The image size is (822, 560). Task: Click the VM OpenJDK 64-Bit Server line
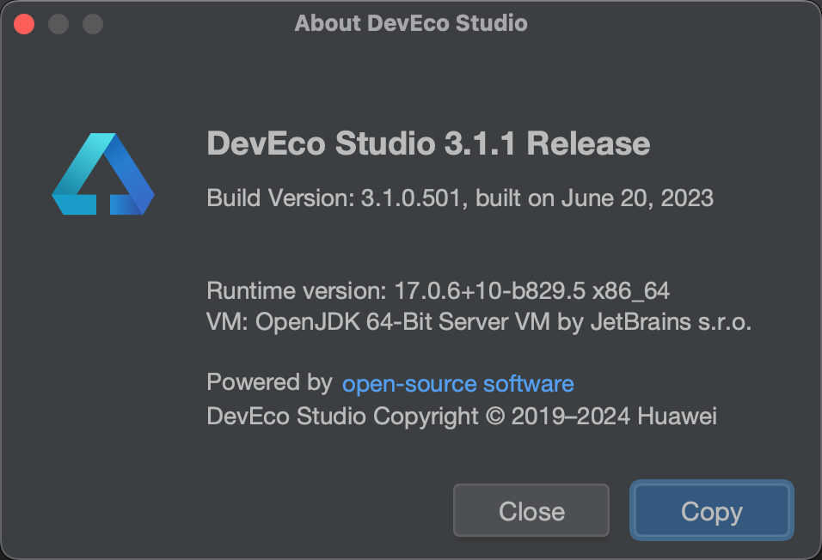479,321
